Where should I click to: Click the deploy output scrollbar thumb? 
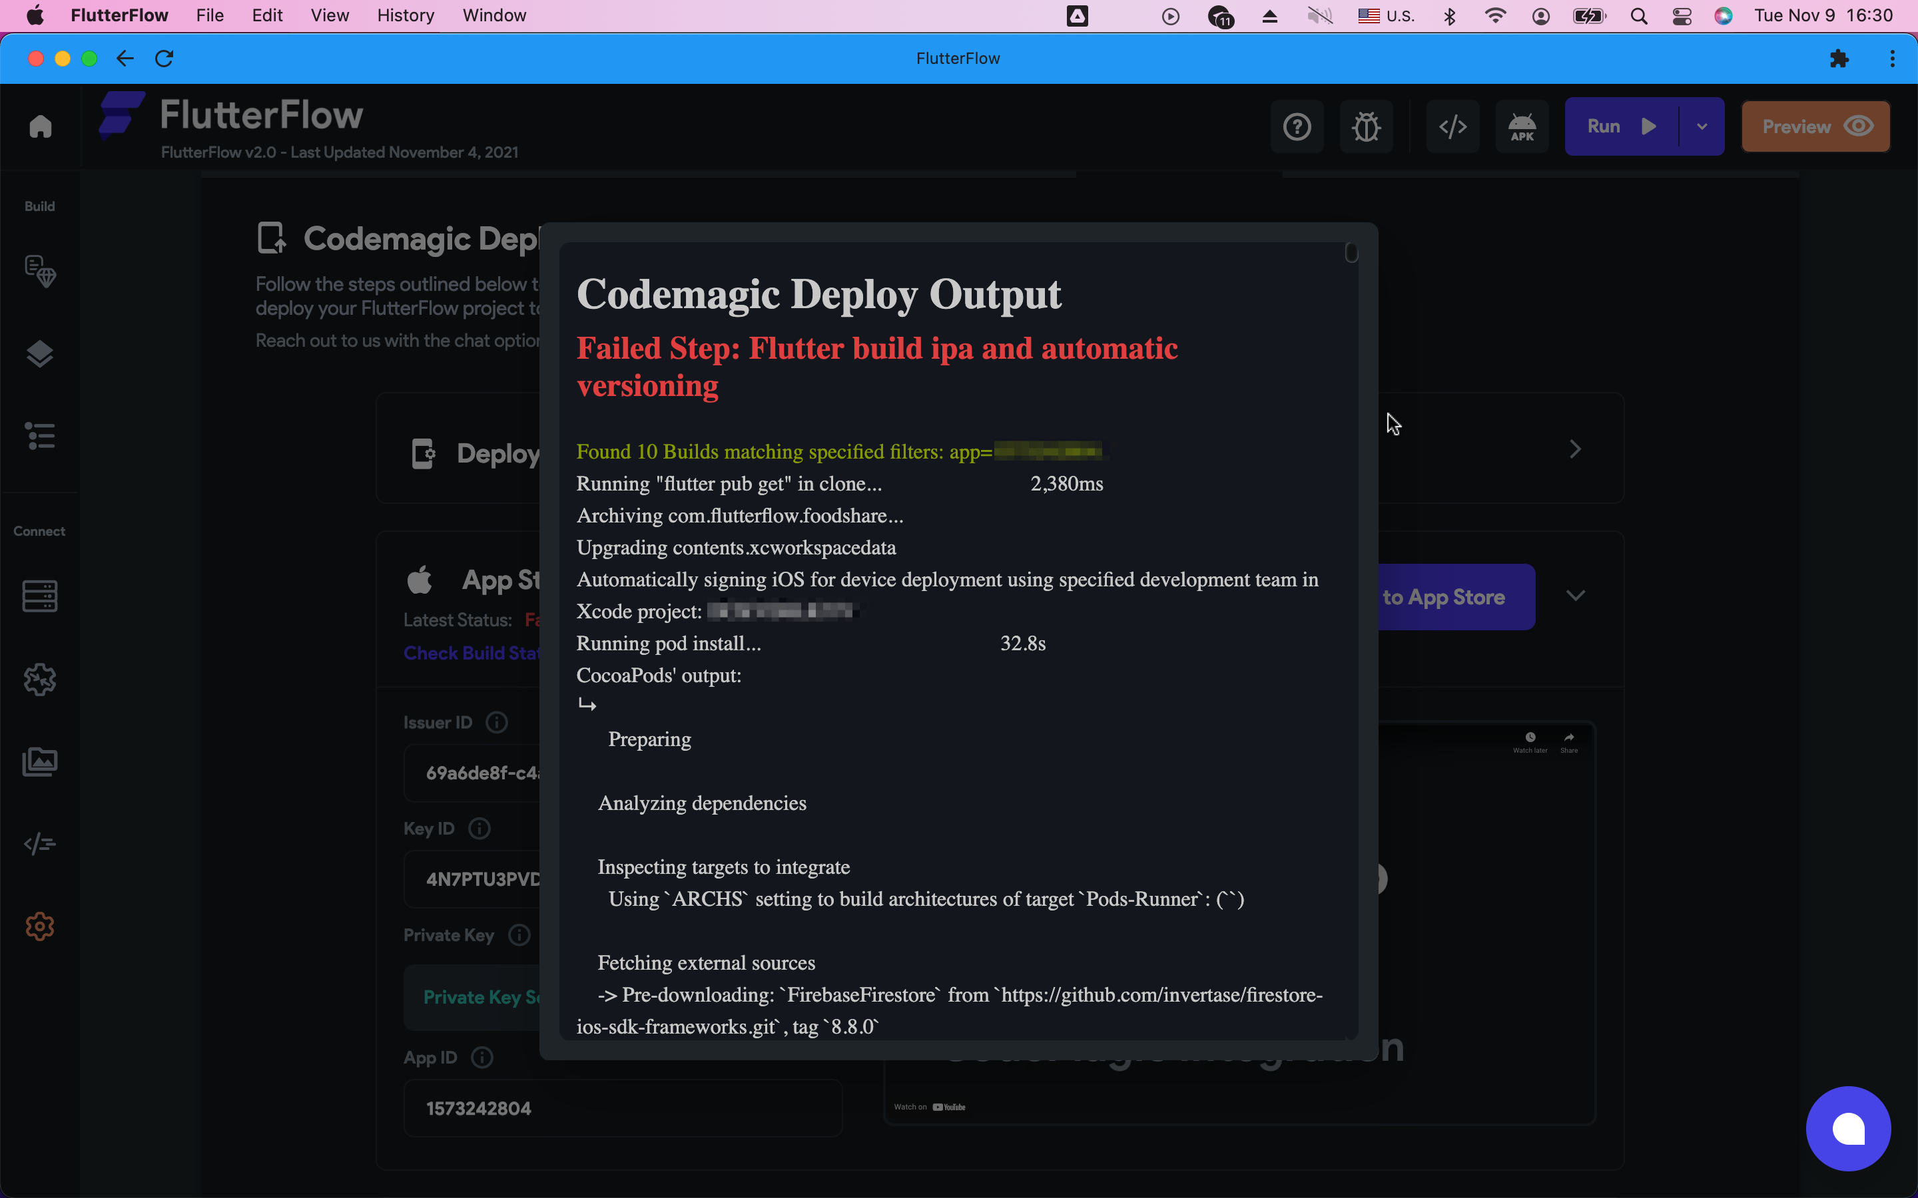[x=1351, y=253]
